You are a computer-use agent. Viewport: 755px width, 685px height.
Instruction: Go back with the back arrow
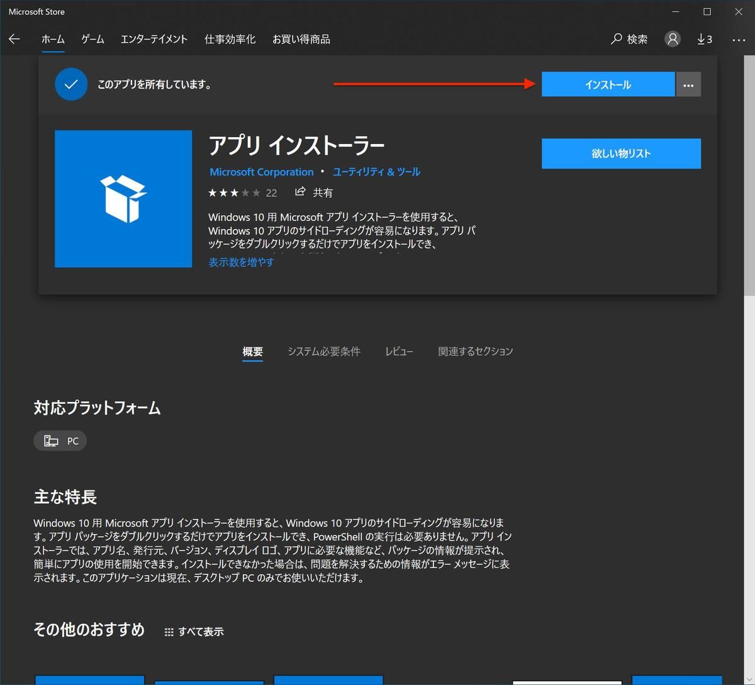(14, 39)
